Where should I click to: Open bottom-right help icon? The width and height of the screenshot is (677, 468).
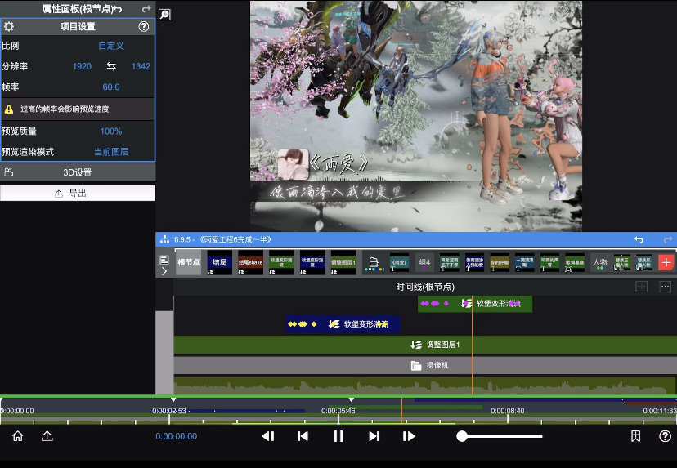pyautogui.click(x=665, y=436)
